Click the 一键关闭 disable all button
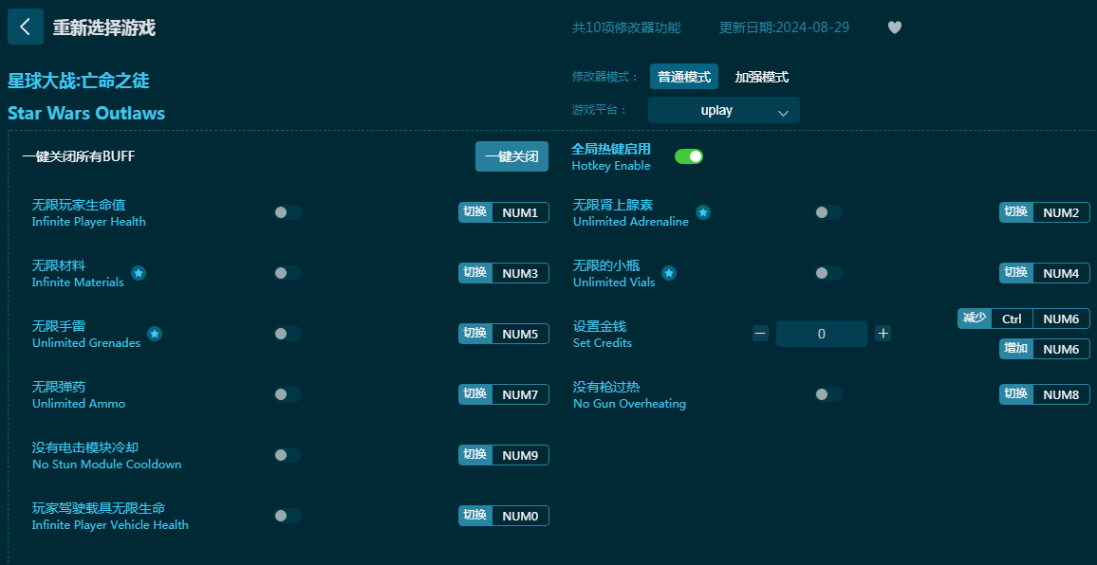The image size is (1097, 565). 511,156
